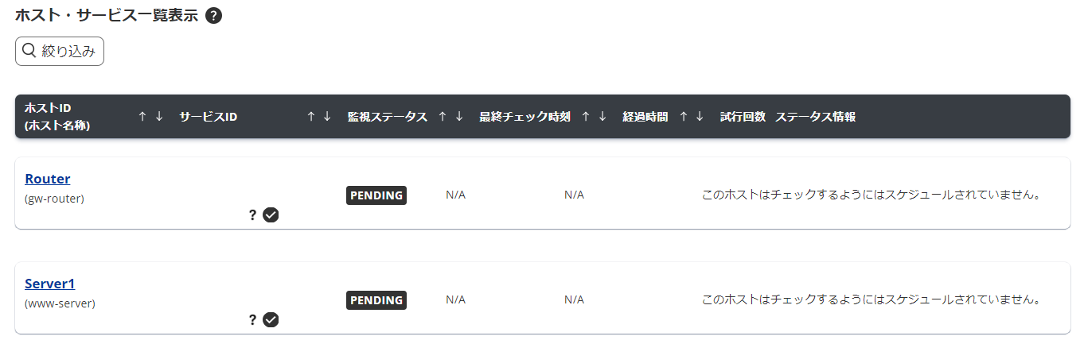Click the question mark icon in Router row
1084x340 pixels.
coord(252,214)
